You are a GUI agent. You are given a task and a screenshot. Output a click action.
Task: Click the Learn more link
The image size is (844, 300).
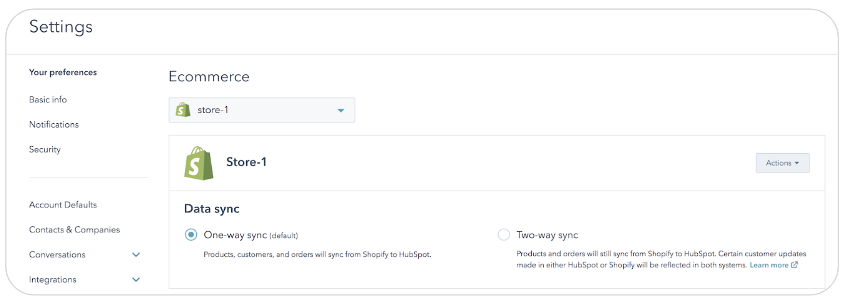769,265
